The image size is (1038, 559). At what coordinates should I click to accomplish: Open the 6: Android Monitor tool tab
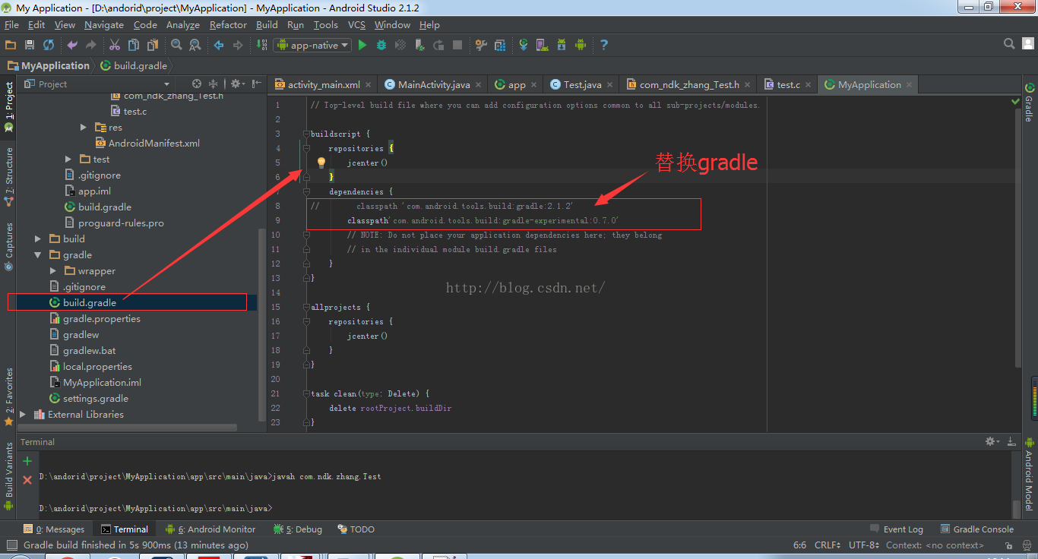tap(211, 529)
